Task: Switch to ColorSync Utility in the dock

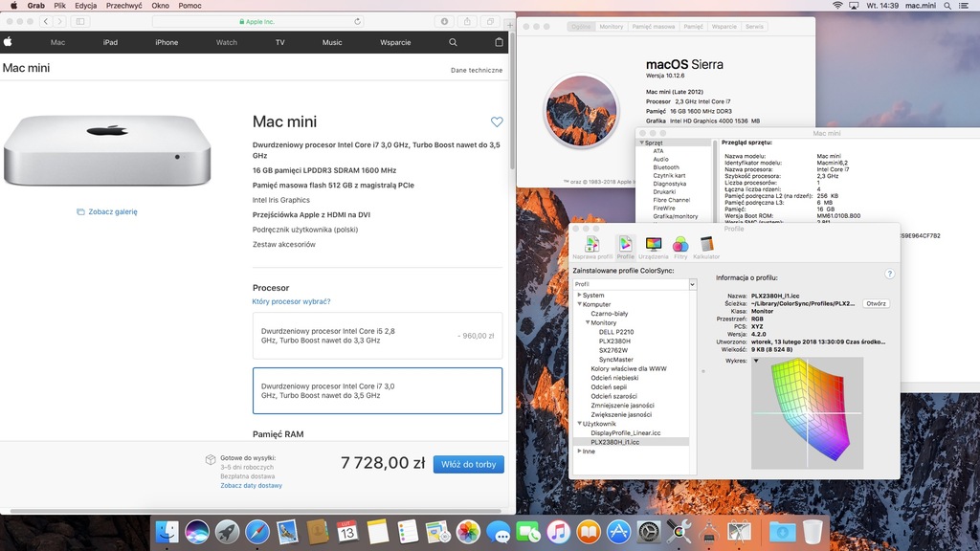Action: pyautogui.click(x=679, y=532)
